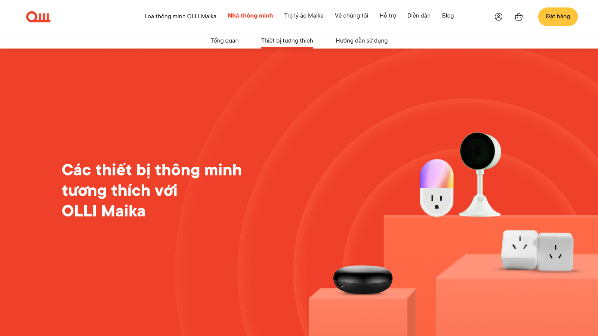This screenshot has height=336, width=598.
Task: Select Thiết bị tương thích tab
Action: point(287,41)
